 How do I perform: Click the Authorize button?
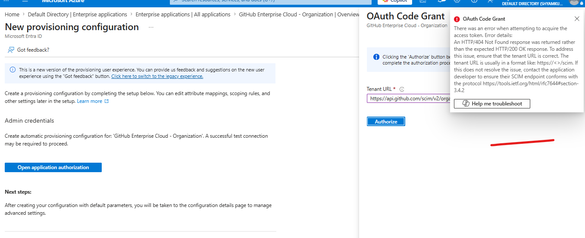386,122
